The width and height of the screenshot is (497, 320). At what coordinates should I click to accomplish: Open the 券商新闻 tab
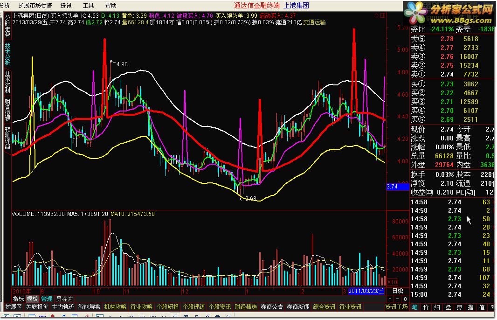click(298, 306)
